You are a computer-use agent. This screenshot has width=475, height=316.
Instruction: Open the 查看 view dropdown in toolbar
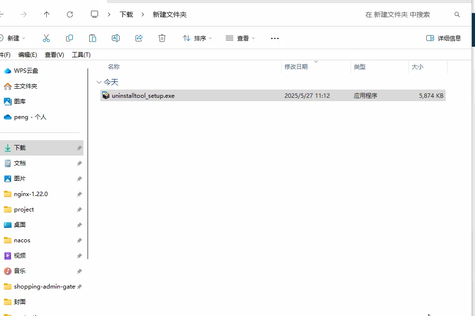240,38
